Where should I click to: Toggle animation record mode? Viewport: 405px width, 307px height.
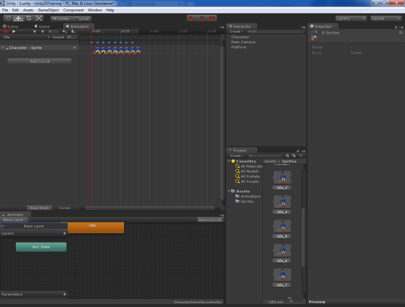click(6, 31)
